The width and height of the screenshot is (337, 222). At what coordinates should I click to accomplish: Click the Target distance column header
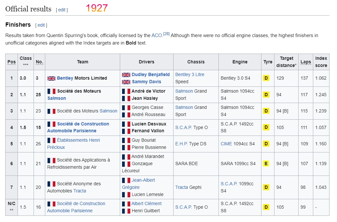coord(286,62)
